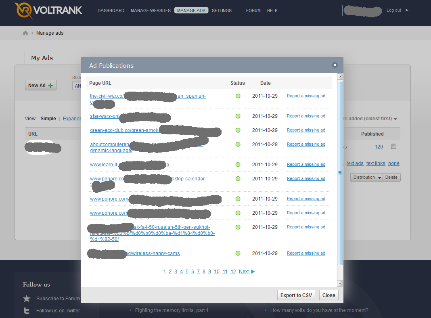Expand the date added sort dropdown
The width and height of the screenshot is (431, 318).
pyautogui.click(x=395, y=119)
